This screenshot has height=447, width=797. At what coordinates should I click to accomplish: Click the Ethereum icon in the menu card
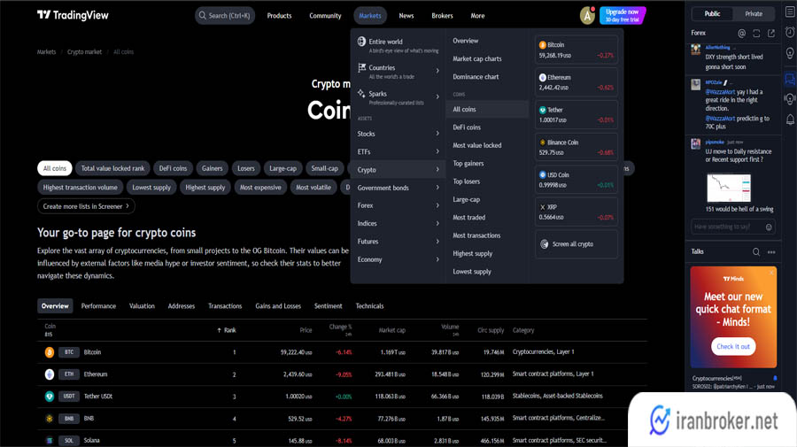542,77
